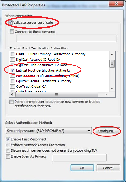Click up arrow of certificate list scrollbar
This screenshot has height=182, width=126.
[112, 54]
